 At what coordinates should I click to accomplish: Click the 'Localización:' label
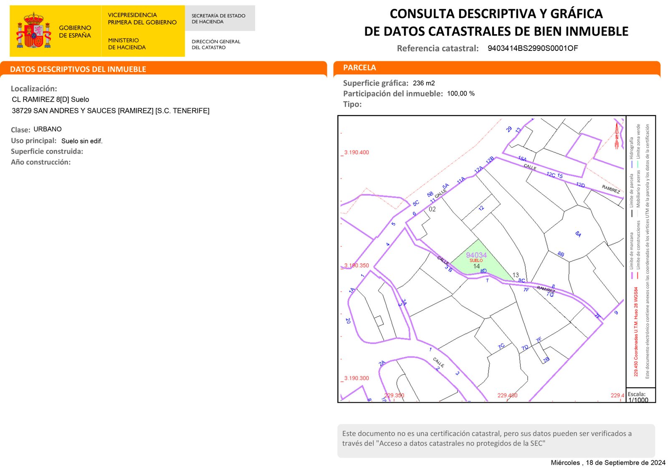click(34, 88)
